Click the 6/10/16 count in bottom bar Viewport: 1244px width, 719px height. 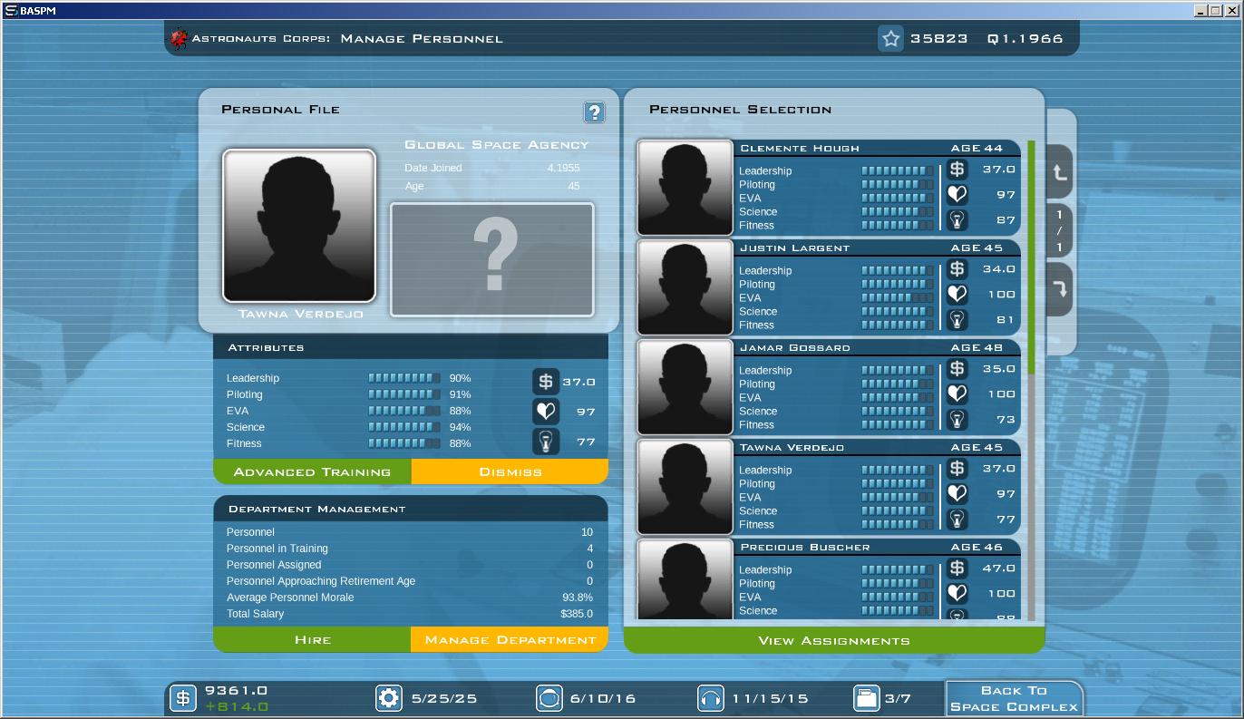[603, 699]
